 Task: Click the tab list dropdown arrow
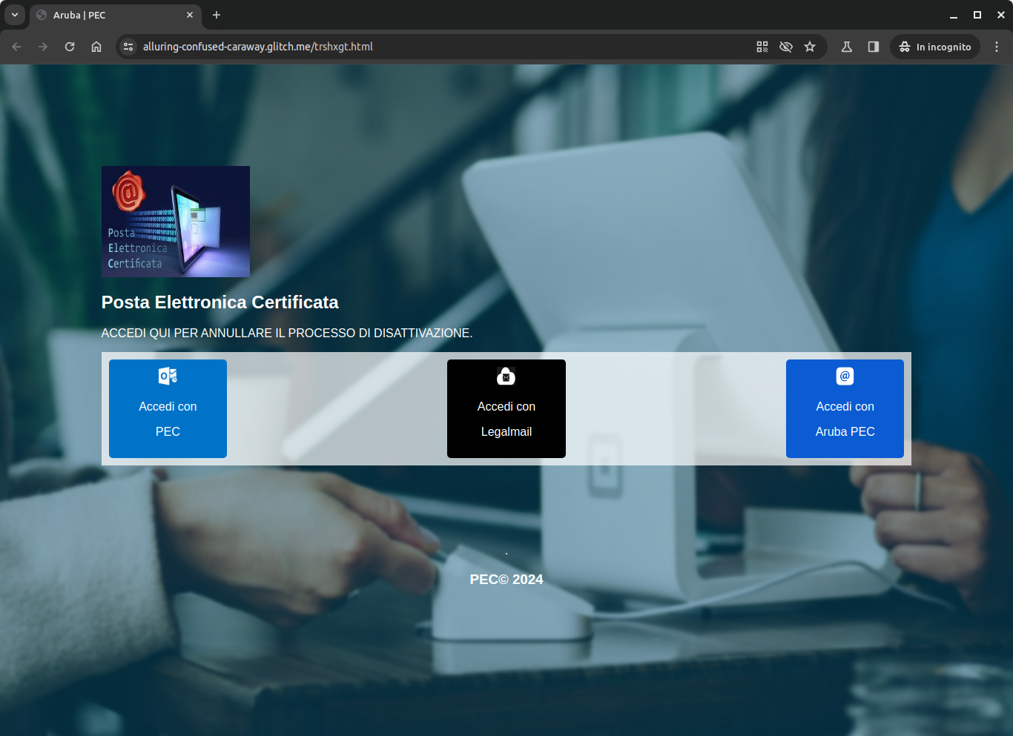(x=15, y=15)
